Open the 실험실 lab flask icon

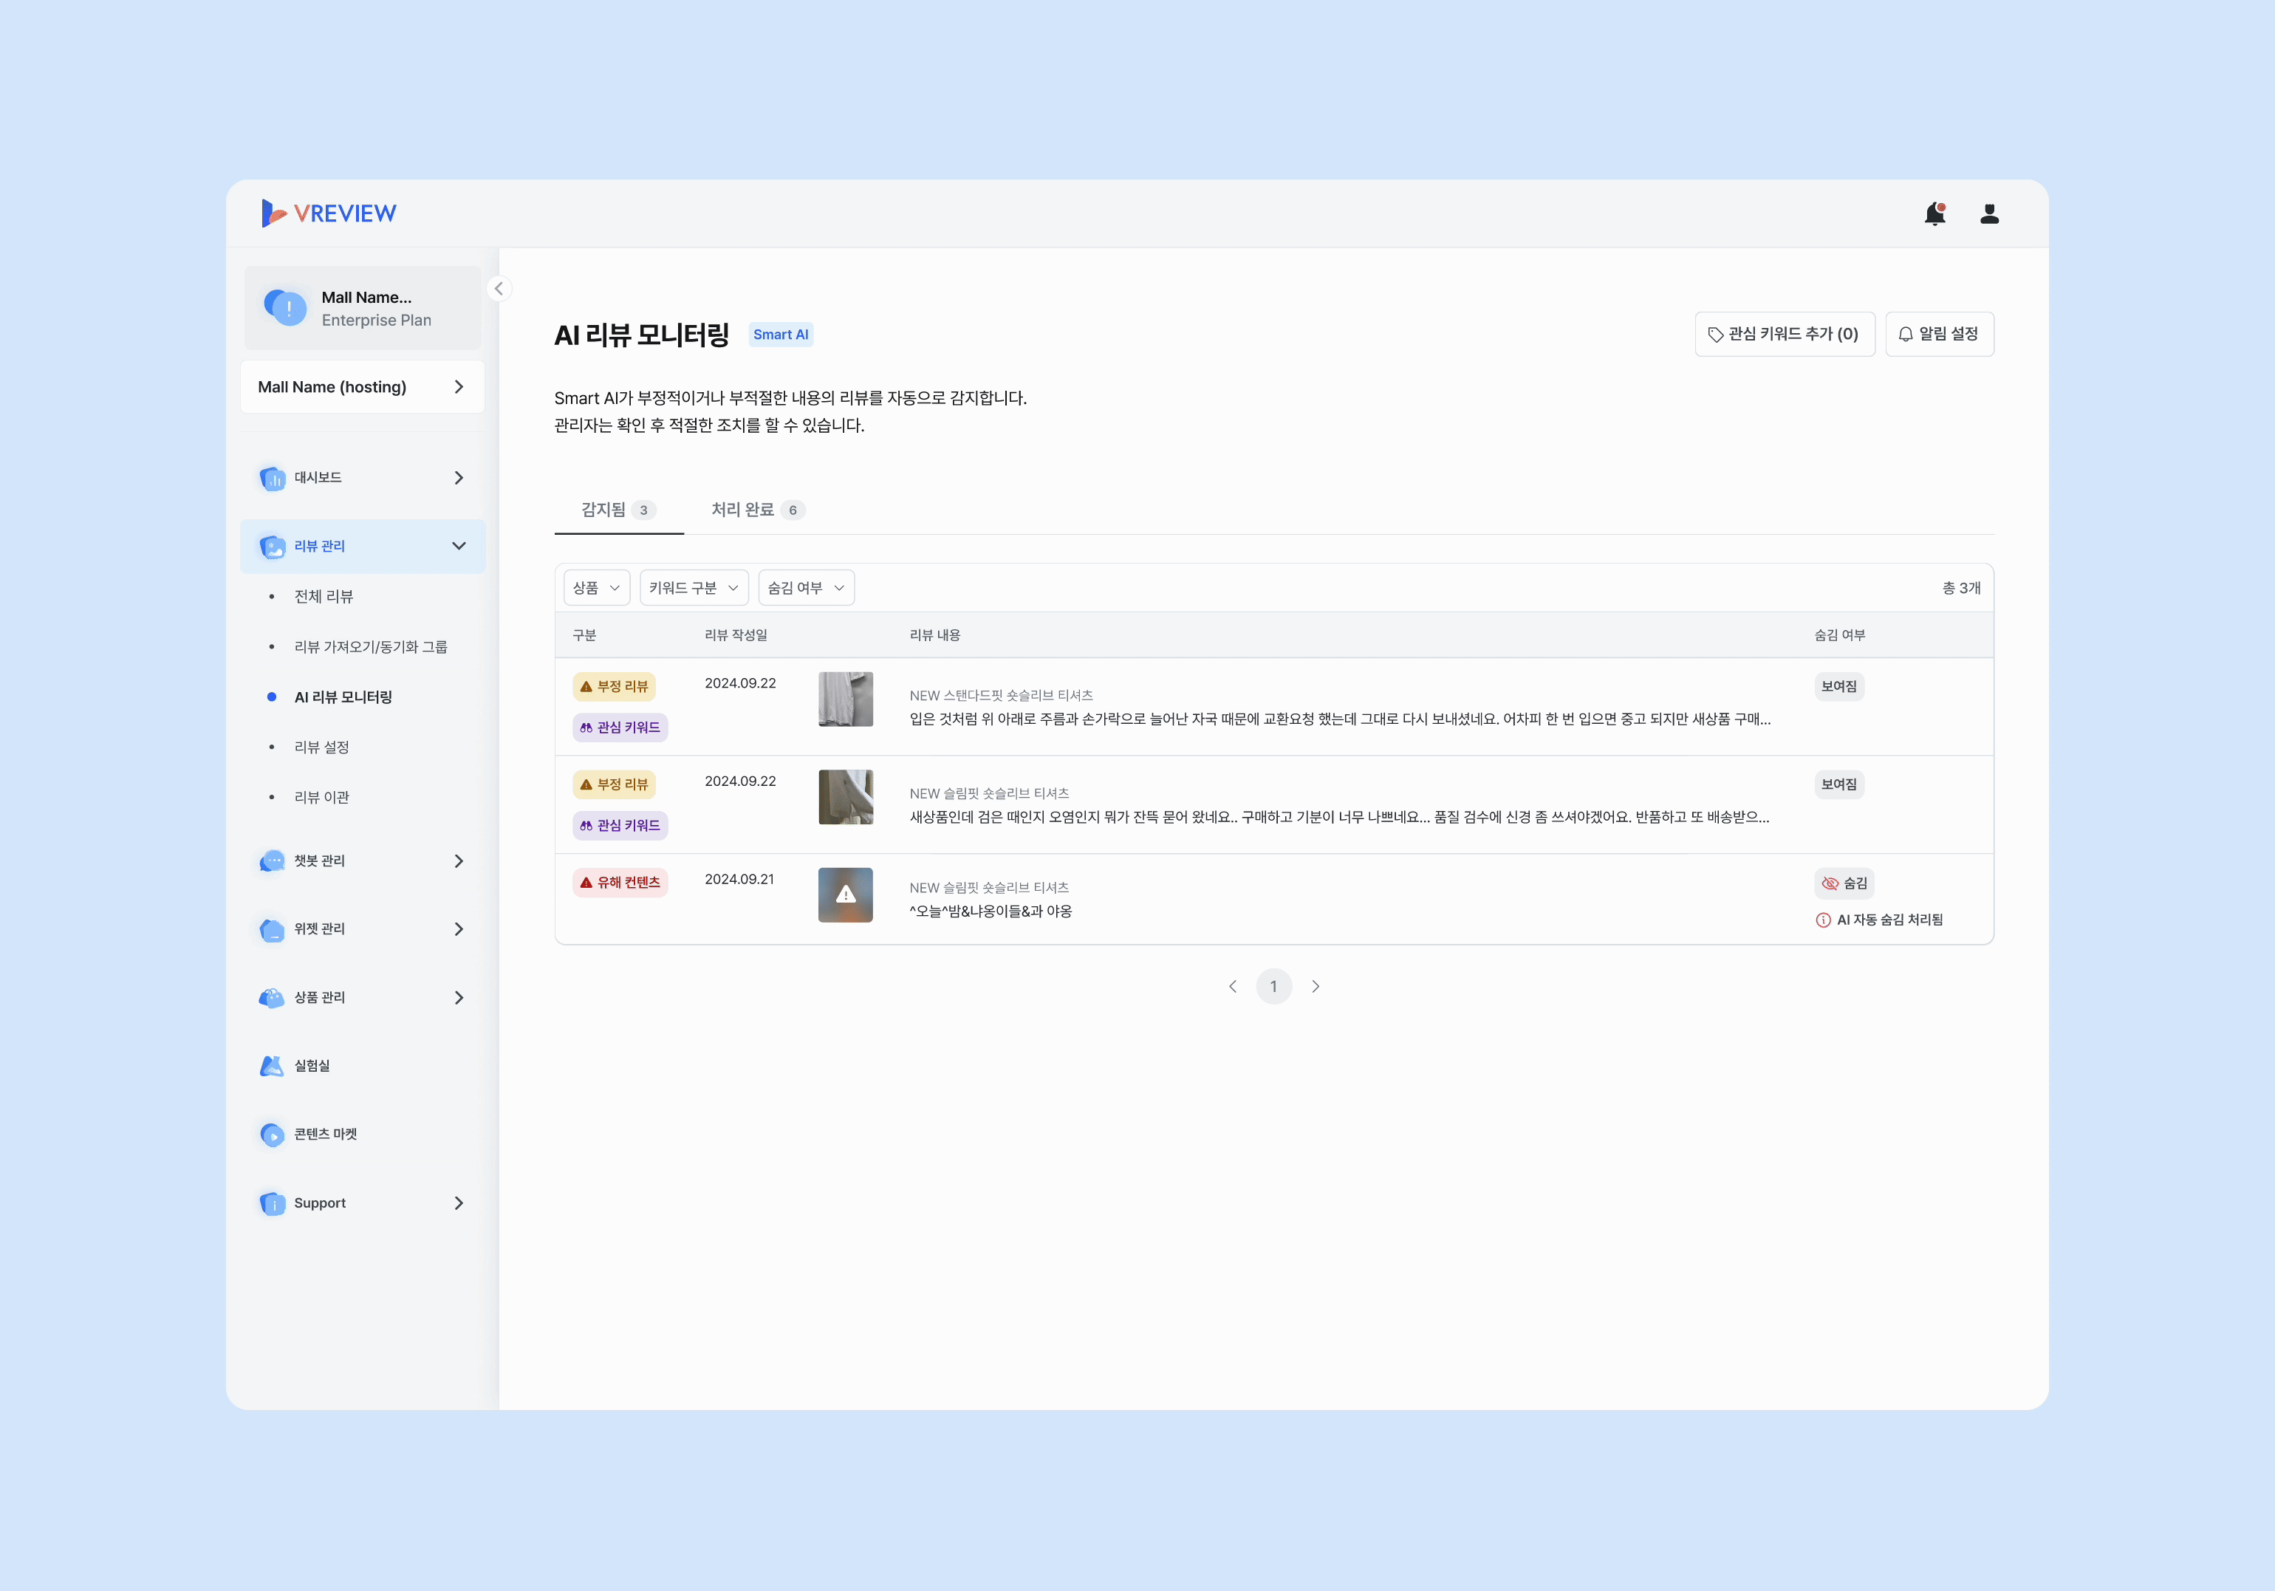tap(272, 1066)
